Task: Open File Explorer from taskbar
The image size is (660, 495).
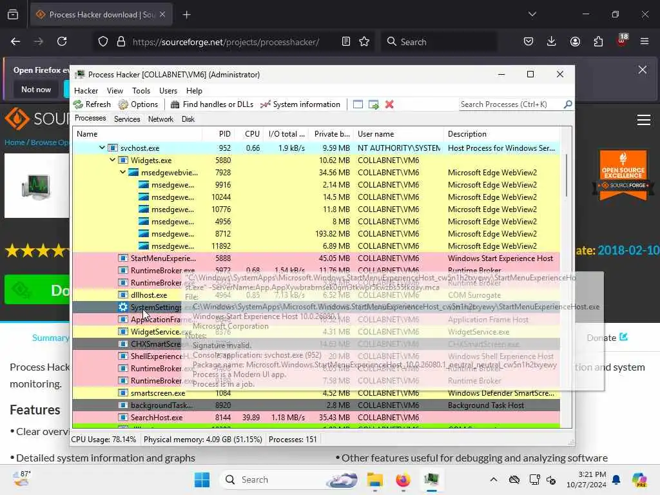Action: tap(374, 480)
